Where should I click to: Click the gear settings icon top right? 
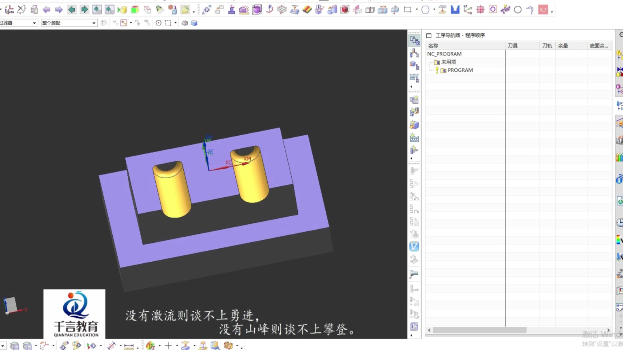coord(621,35)
